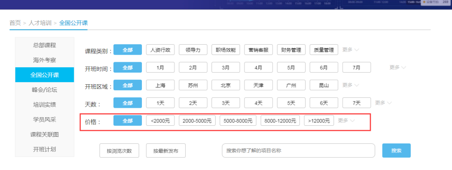
Task: Expand 更多 in the 开班区域 row
Action: (x=350, y=85)
